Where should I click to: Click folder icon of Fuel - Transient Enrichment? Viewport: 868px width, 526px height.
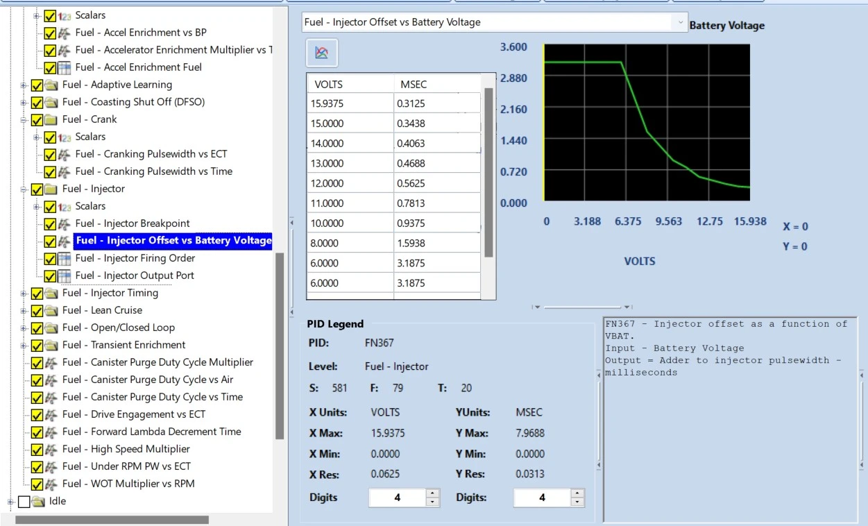[52, 345]
